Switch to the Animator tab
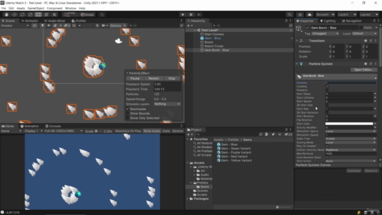 30,21
